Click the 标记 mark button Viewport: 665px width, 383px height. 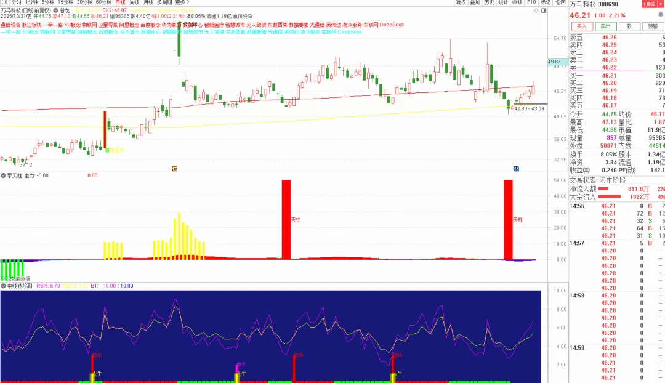[x=546, y=2]
